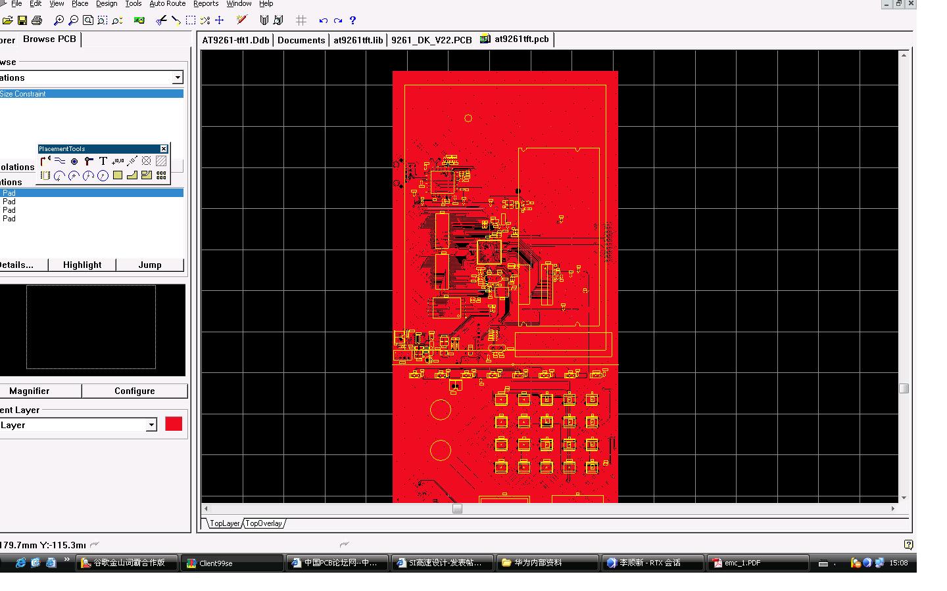Select the interactive routing tool
The image size is (947, 591).
click(x=45, y=161)
